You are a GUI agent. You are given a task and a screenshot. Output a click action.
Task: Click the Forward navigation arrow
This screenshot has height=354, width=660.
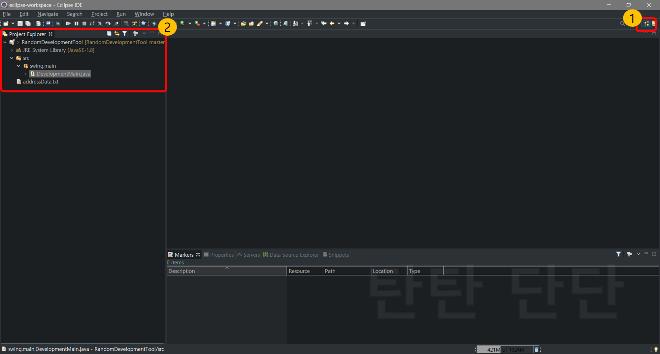coord(346,23)
